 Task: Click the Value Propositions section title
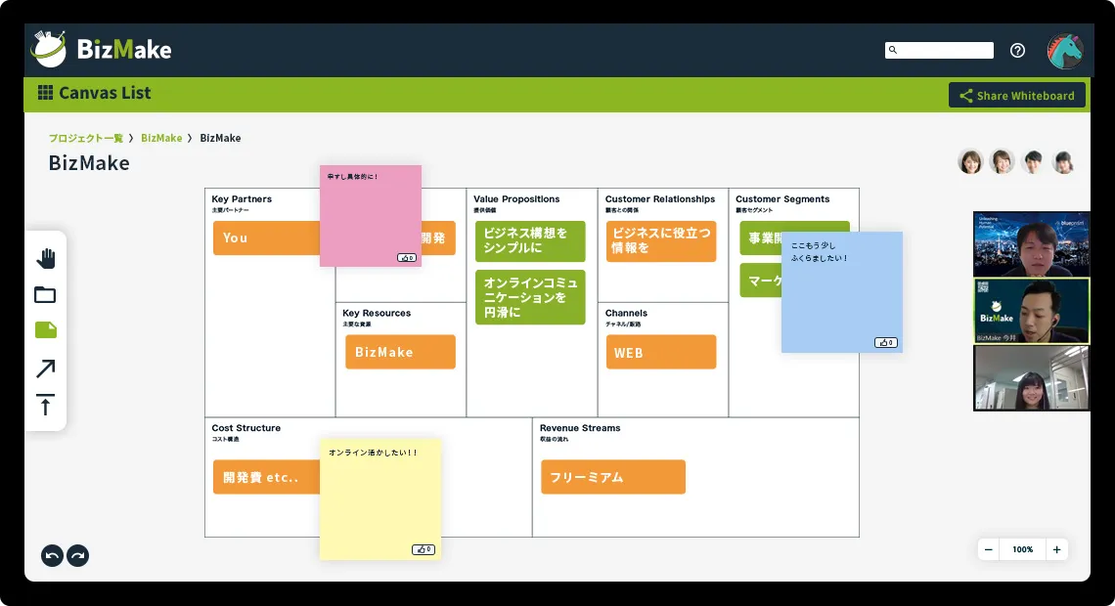[x=516, y=199]
